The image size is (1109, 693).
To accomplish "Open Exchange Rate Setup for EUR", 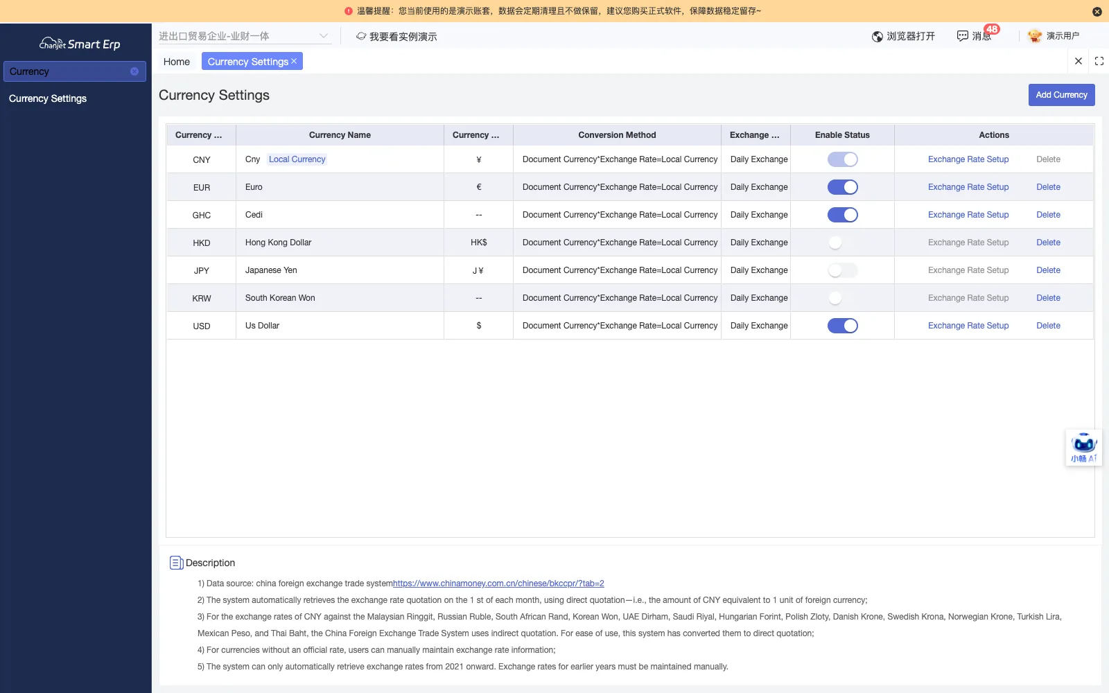I will [968, 187].
